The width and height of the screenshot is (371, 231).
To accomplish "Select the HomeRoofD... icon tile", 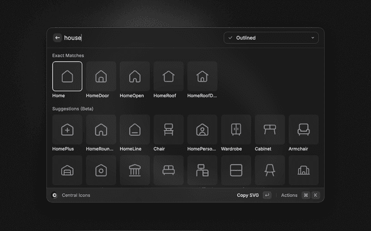I will click(202, 76).
